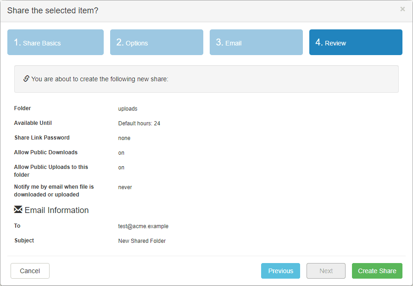Click 'on' value for Allow Public Uploads
Viewport: 413px width, 286px height.
click(x=121, y=168)
